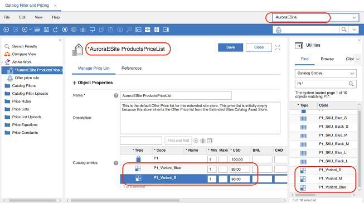Click the save floppy disk toolbar icon
Image resolution: width=364 pixels, height=203 pixels.
coord(46,30)
